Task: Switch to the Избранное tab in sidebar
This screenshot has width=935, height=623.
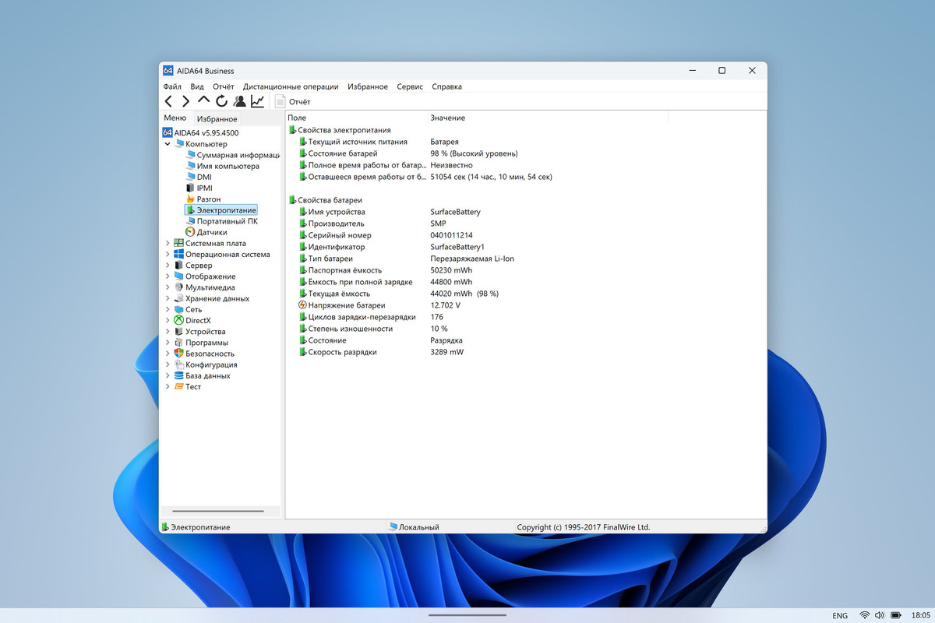Action: point(217,119)
